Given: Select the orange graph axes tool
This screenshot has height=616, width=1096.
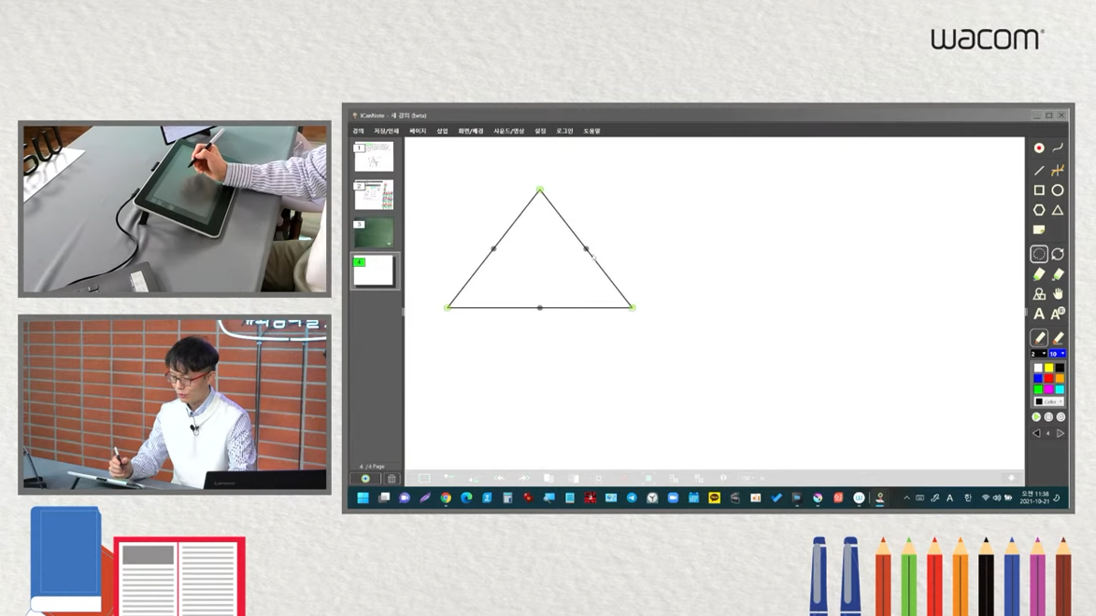Looking at the screenshot, I should click(x=1058, y=171).
